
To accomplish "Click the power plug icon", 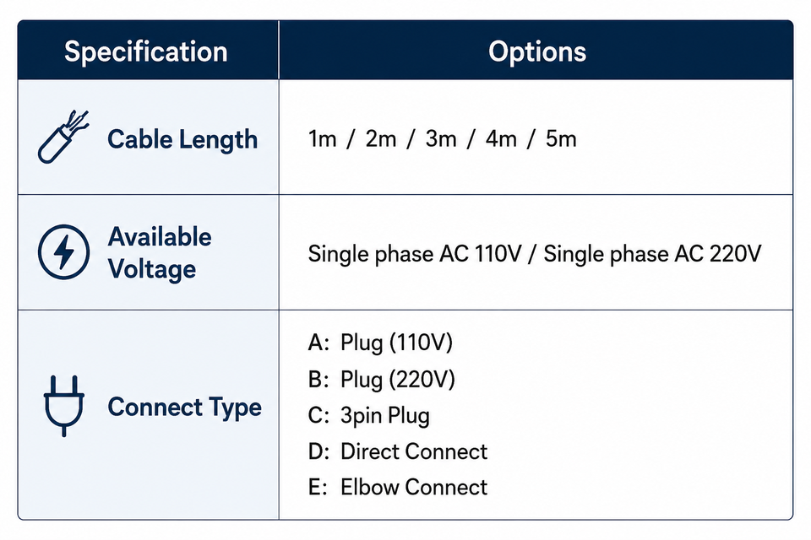I will point(63,406).
